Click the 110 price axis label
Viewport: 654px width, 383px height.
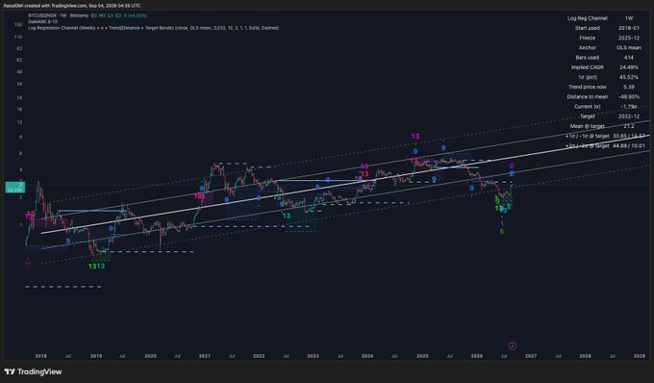18,37
